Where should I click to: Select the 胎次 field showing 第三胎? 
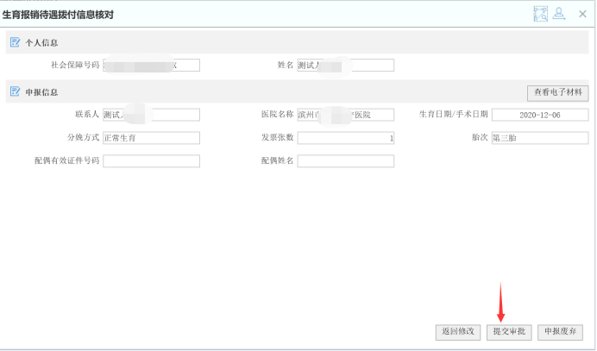[x=539, y=138]
